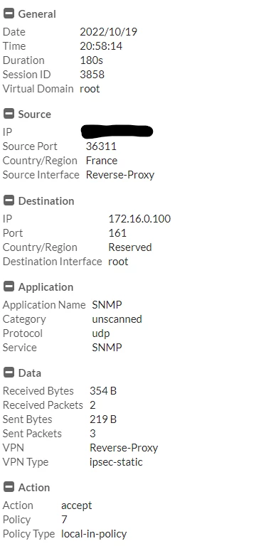Screen dimensions: 271x546
Task: Collapse the Application section
Action: click(x=9, y=287)
